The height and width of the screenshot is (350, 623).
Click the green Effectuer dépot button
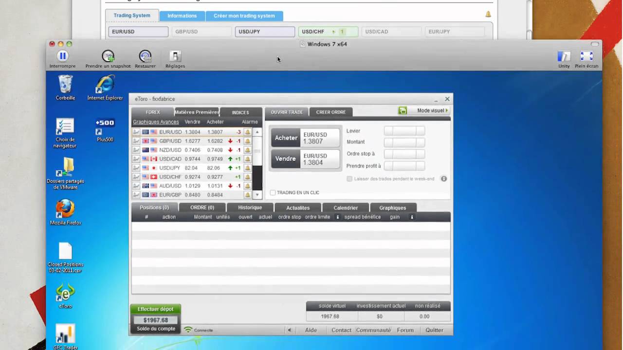pyautogui.click(x=155, y=309)
